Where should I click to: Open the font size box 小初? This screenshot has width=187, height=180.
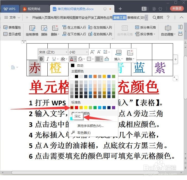[x=78, y=52]
